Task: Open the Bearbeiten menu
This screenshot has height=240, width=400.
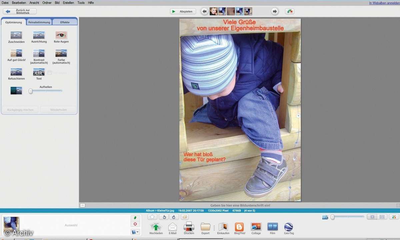Action: [19, 3]
